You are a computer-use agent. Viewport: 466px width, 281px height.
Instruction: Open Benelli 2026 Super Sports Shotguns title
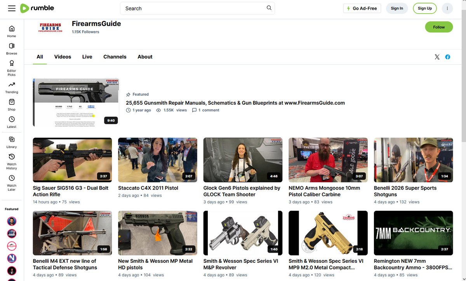coord(405,191)
